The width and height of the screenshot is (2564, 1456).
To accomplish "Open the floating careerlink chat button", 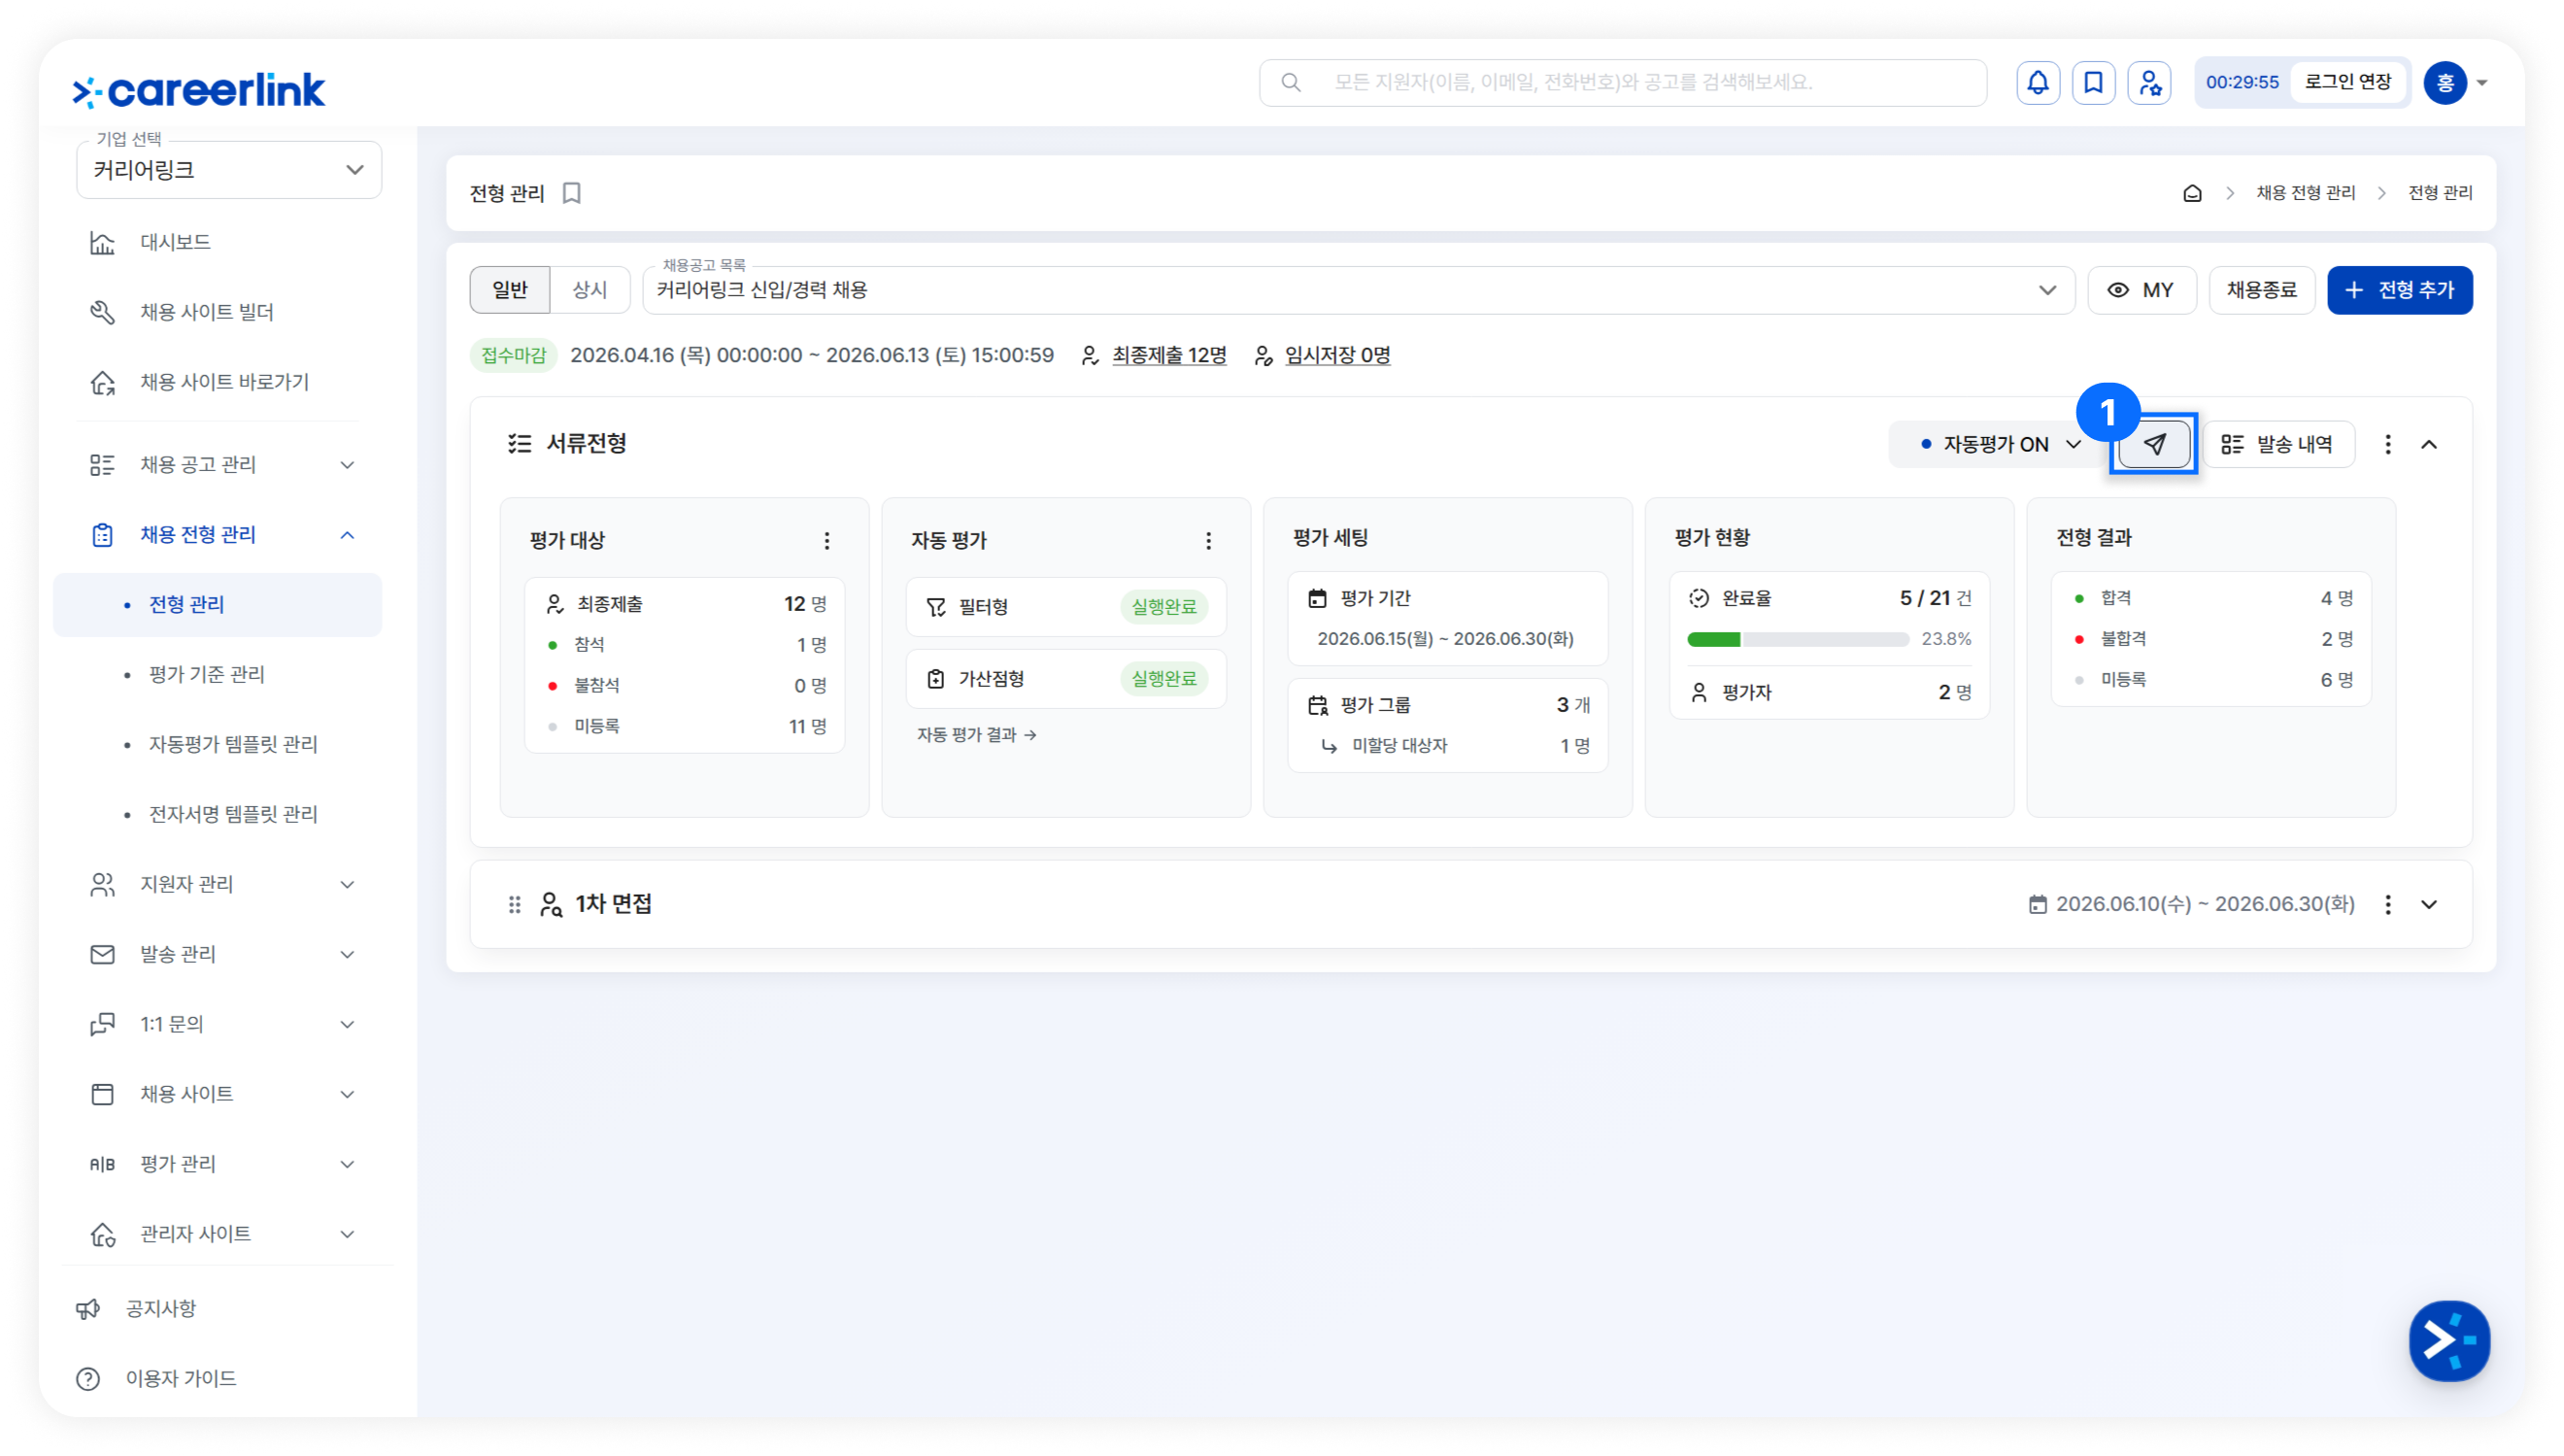I will tap(2449, 1340).
